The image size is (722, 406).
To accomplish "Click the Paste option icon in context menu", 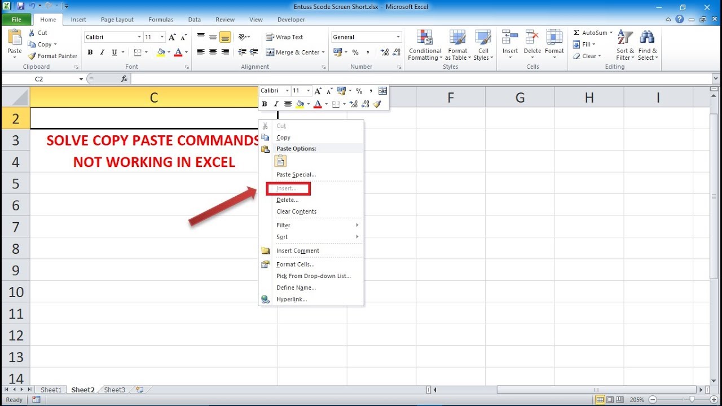I will pos(280,161).
